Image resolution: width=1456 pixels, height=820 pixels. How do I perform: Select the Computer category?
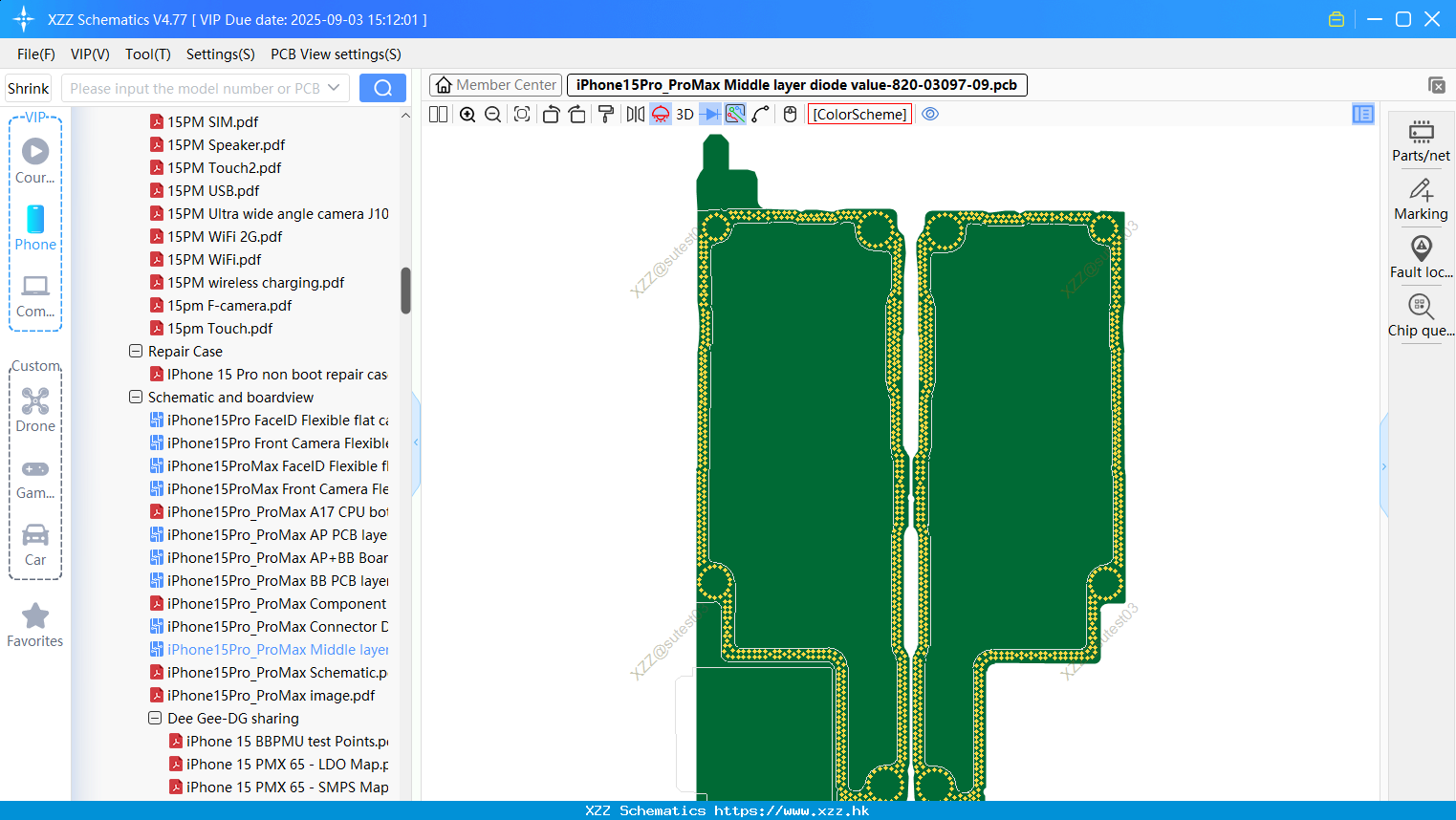pyautogui.click(x=35, y=296)
